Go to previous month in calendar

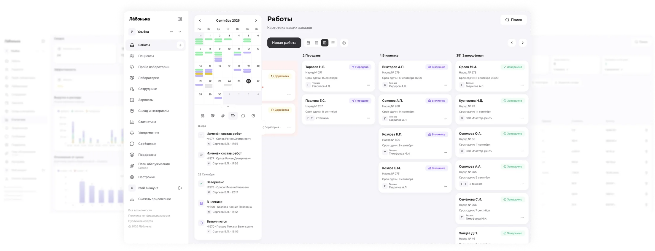[x=200, y=21]
